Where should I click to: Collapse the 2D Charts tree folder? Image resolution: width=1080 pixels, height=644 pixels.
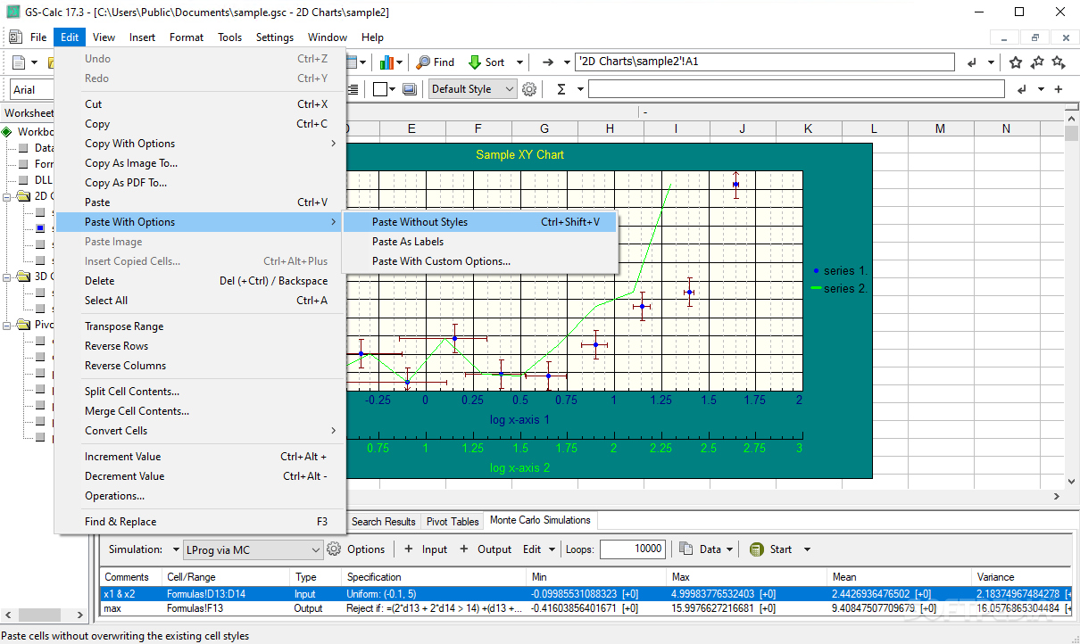[x=9, y=196]
